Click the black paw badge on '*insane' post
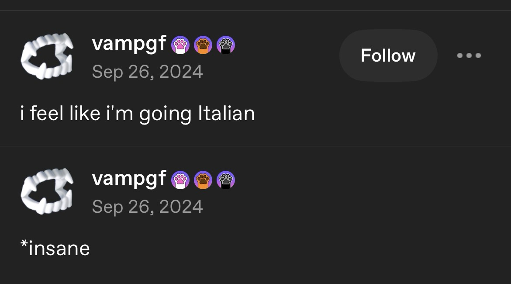The width and height of the screenshot is (511, 284). click(226, 180)
